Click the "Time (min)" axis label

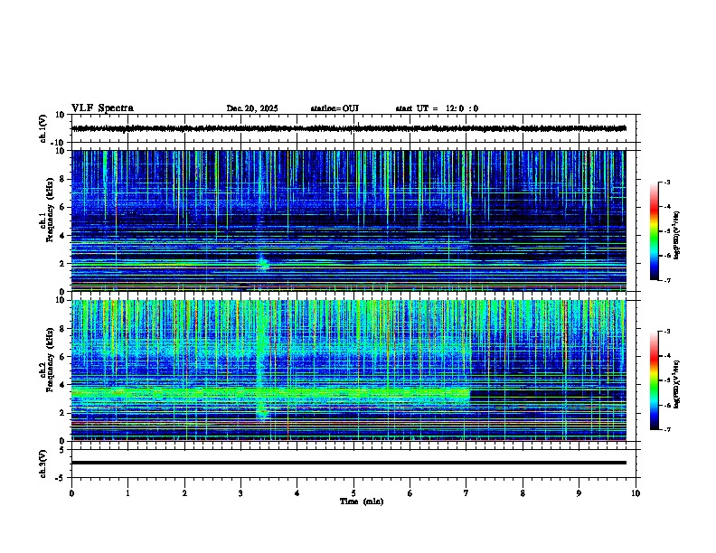click(362, 501)
